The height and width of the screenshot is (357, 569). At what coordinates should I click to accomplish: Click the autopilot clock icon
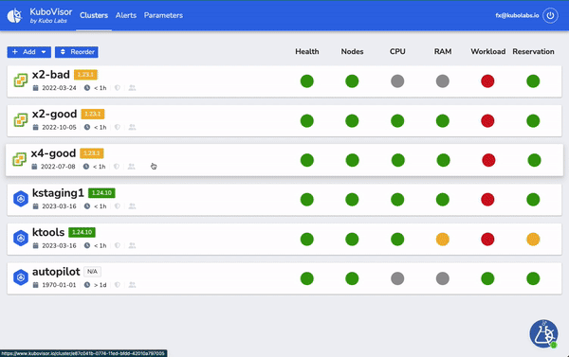tap(87, 285)
